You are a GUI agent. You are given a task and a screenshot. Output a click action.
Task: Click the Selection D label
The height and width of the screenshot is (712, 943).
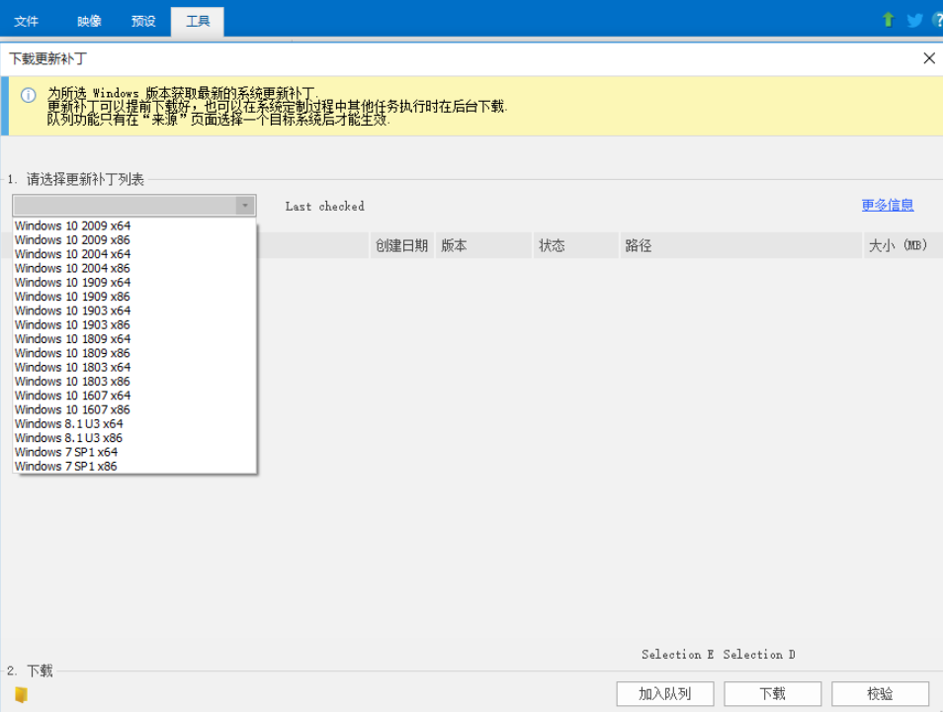pos(759,655)
